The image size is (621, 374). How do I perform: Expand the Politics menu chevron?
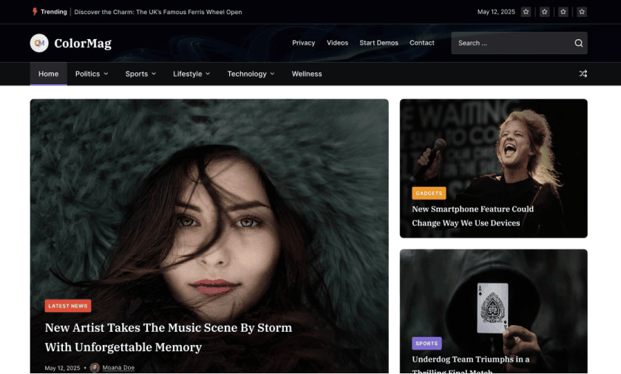[106, 74]
